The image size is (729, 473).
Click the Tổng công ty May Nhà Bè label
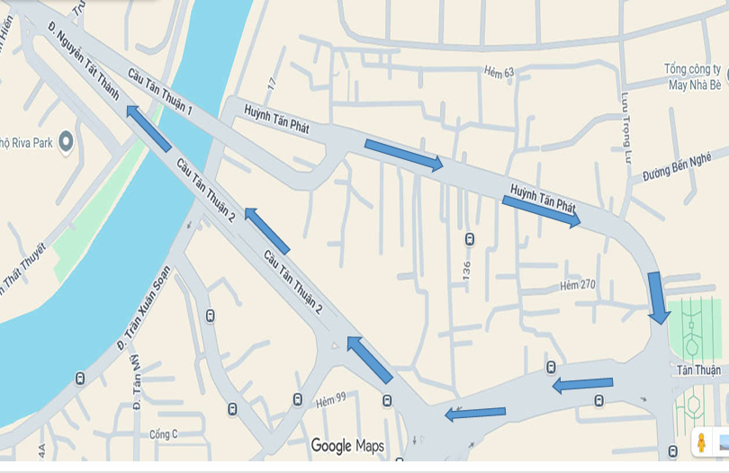[693, 77]
